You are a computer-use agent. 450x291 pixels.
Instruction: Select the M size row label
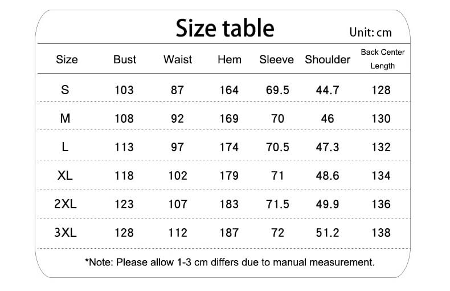click(x=65, y=118)
